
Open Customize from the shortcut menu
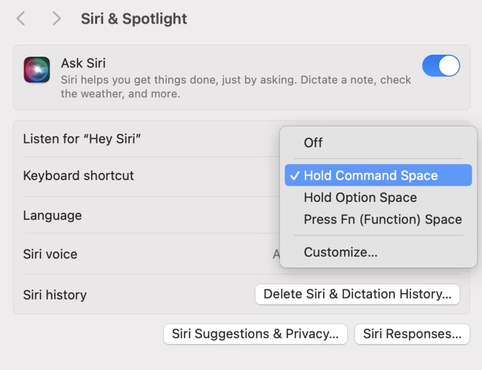(341, 252)
